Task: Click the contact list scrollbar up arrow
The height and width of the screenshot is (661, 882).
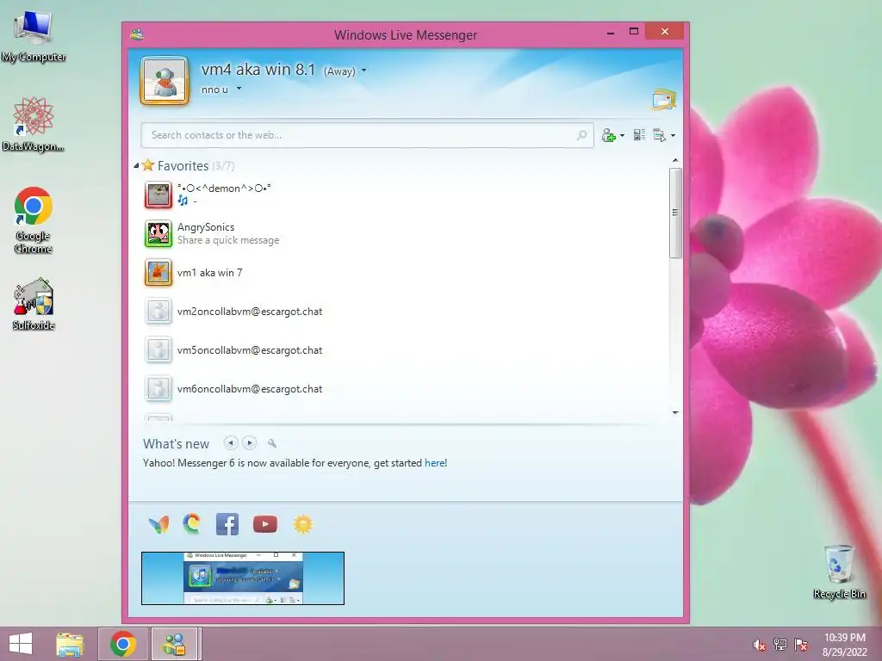Action: [x=675, y=161]
